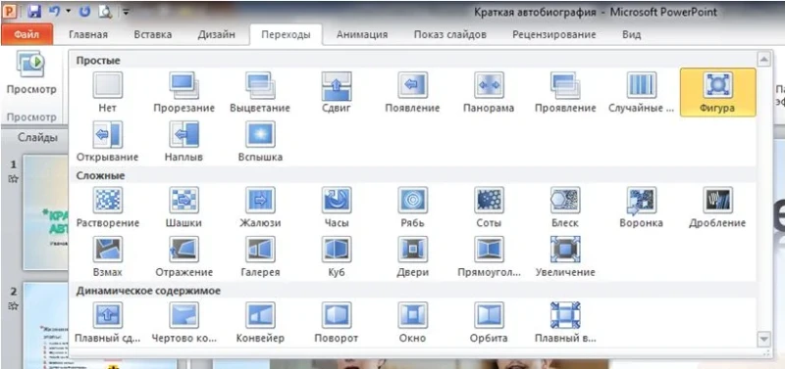
Task: Open print preview from quick access toolbar
Action: tap(105, 11)
